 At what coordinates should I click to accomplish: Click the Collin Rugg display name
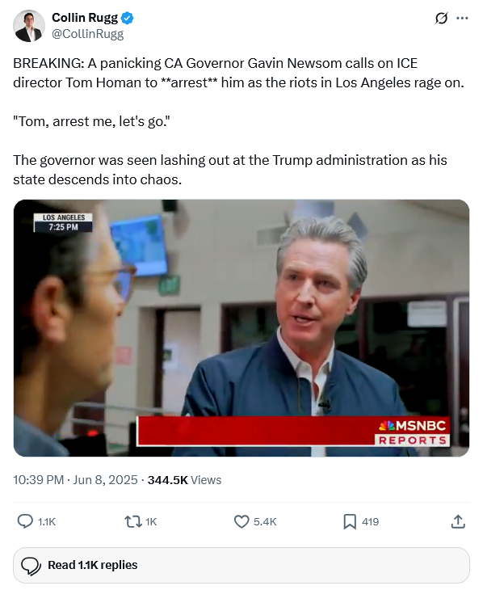pyautogui.click(x=85, y=18)
